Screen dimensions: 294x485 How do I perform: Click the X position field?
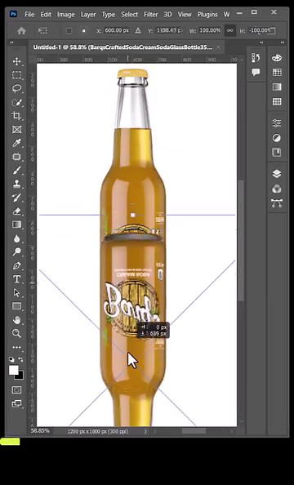(x=117, y=30)
